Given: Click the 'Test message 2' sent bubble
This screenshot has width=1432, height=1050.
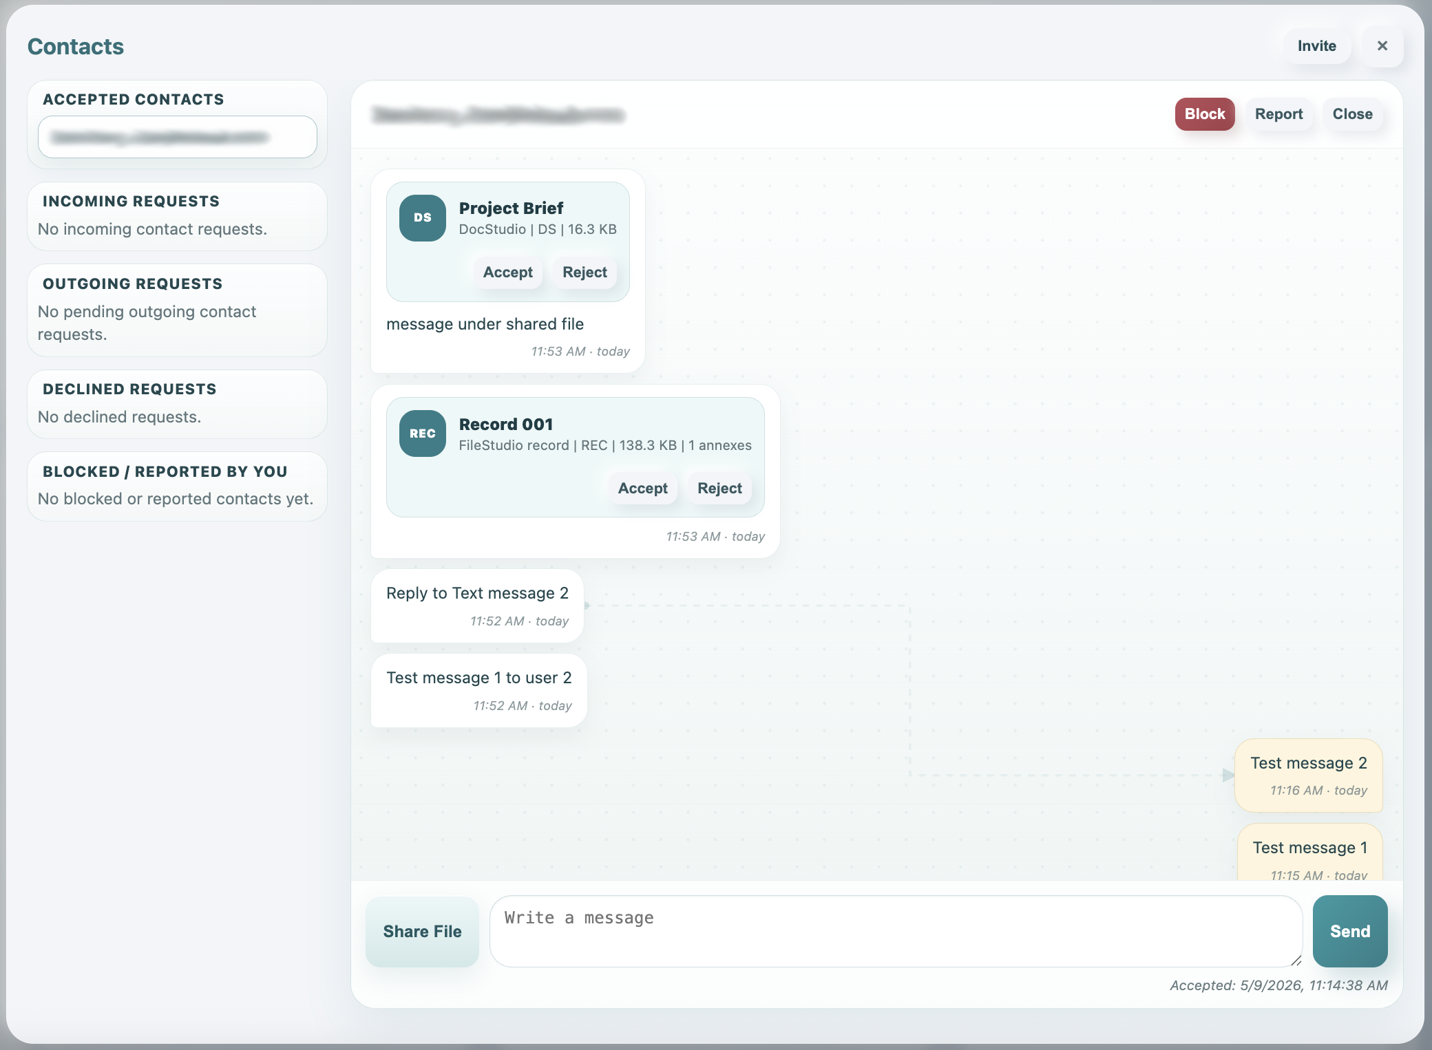Looking at the screenshot, I should (1308, 776).
